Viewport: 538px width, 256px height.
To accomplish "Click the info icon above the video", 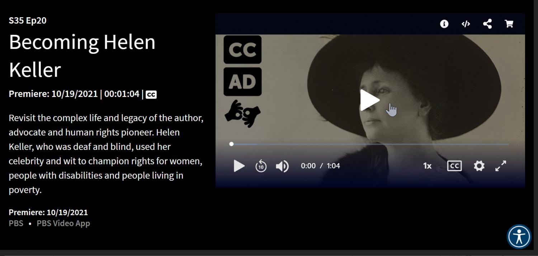I will pyautogui.click(x=444, y=24).
